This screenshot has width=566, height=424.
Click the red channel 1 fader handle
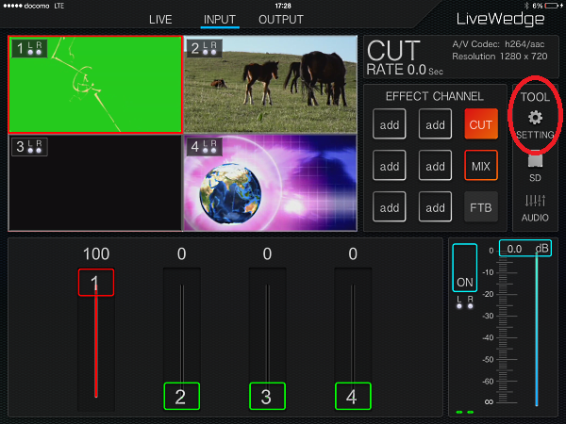[96, 283]
